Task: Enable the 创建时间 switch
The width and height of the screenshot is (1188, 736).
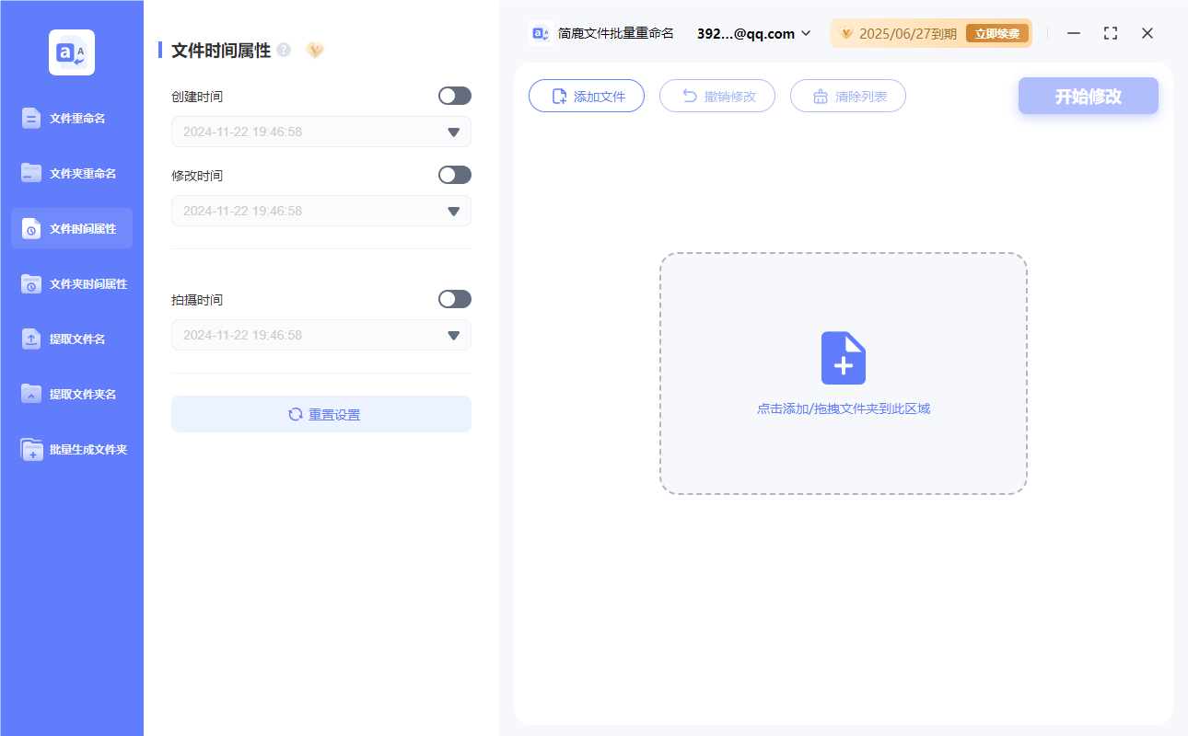Action: (x=454, y=96)
